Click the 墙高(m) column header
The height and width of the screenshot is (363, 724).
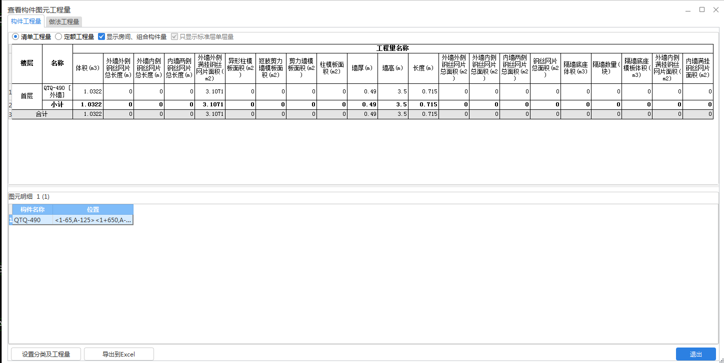pos(393,68)
